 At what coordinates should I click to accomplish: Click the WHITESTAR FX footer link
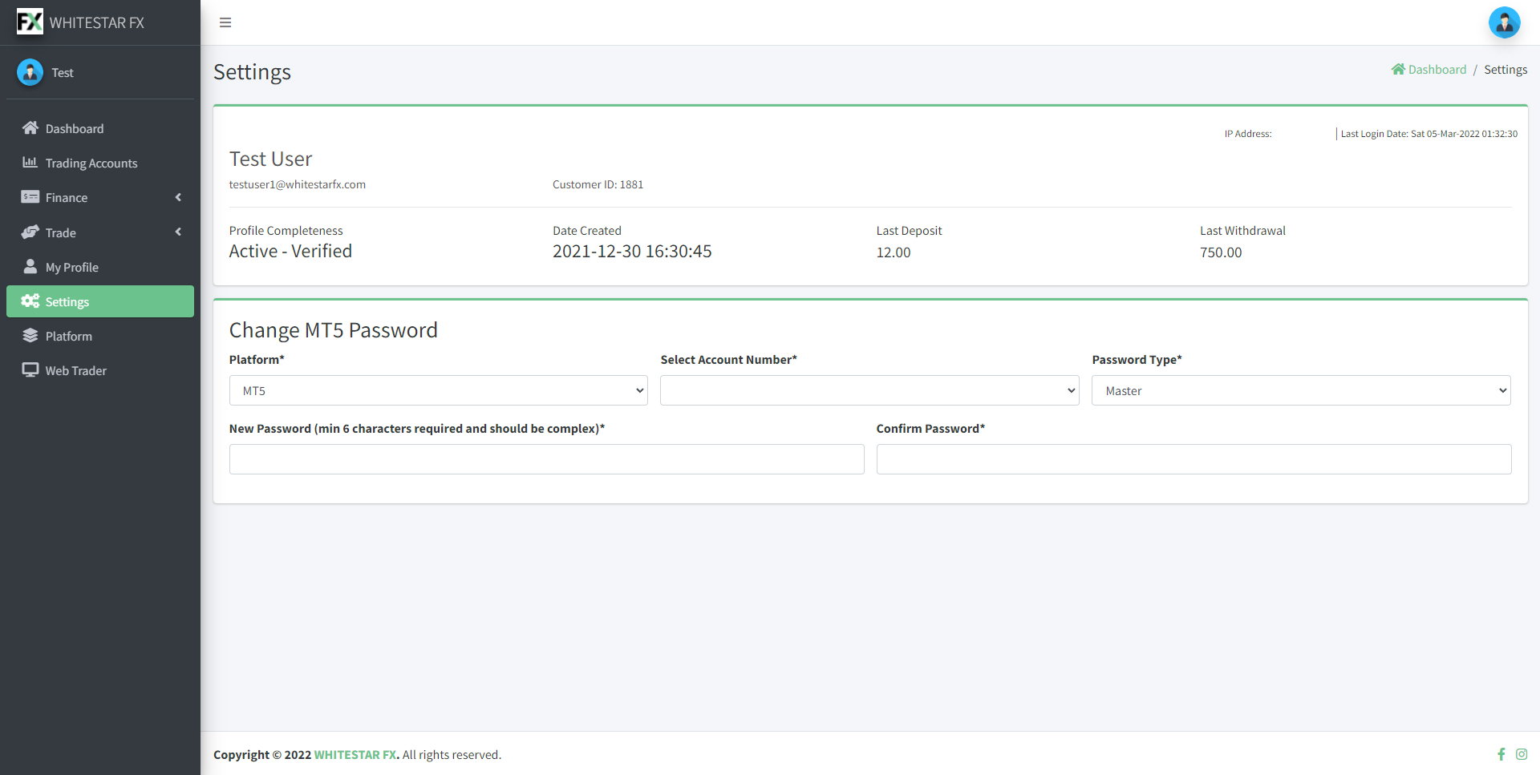tap(355, 755)
